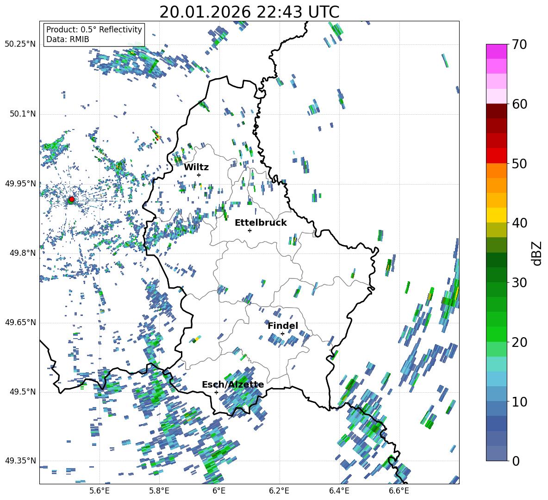The width and height of the screenshot is (548, 500).
Task: Click the Ettelbruck location cross marker
Action: click(249, 230)
